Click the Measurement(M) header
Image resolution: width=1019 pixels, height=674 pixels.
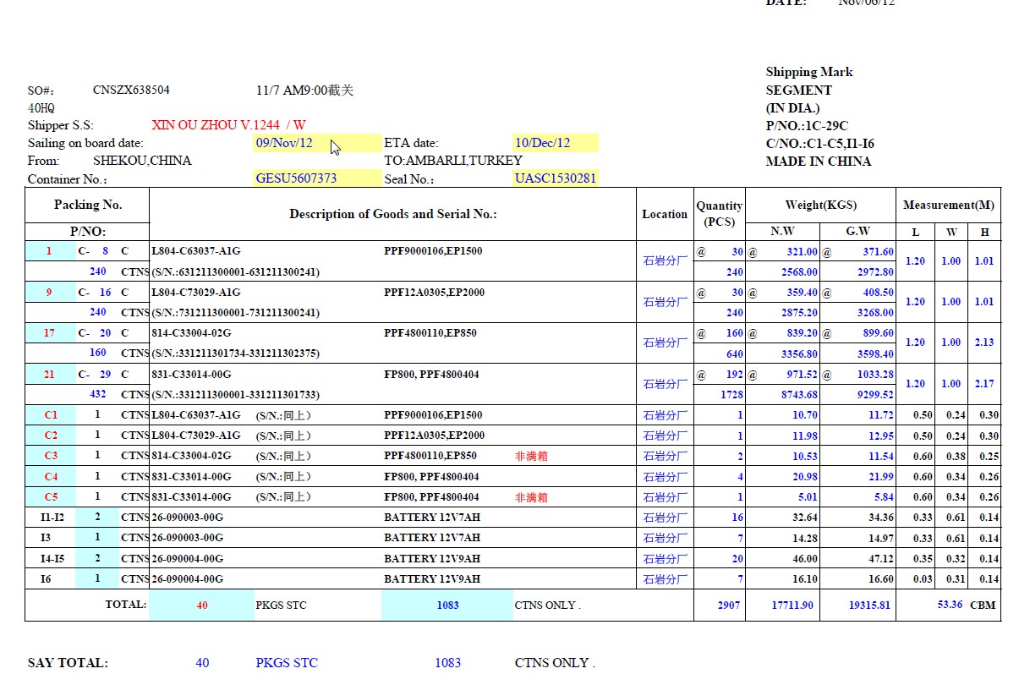949,205
